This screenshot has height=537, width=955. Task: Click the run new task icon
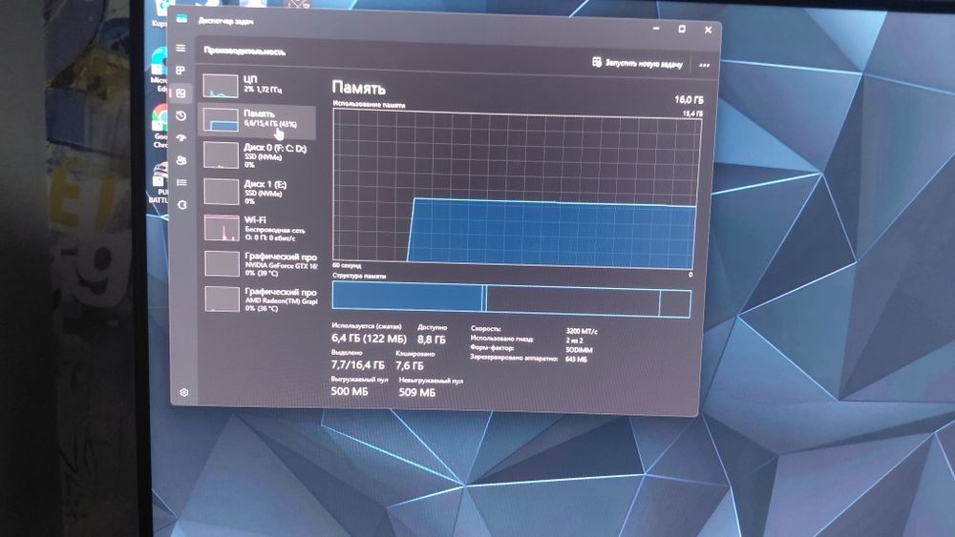[x=597, y=62]
